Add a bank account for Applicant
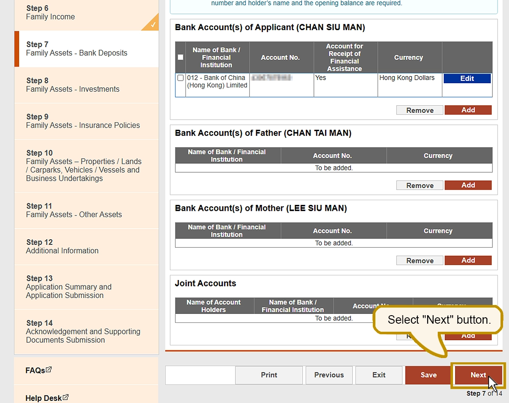509x403 pixels. pos(468,110)
